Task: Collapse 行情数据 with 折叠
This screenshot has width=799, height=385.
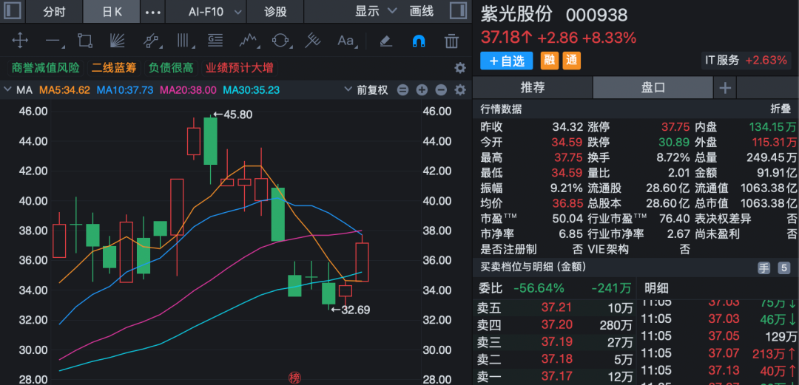Action: pyautogui.click(x=781, y=109)
